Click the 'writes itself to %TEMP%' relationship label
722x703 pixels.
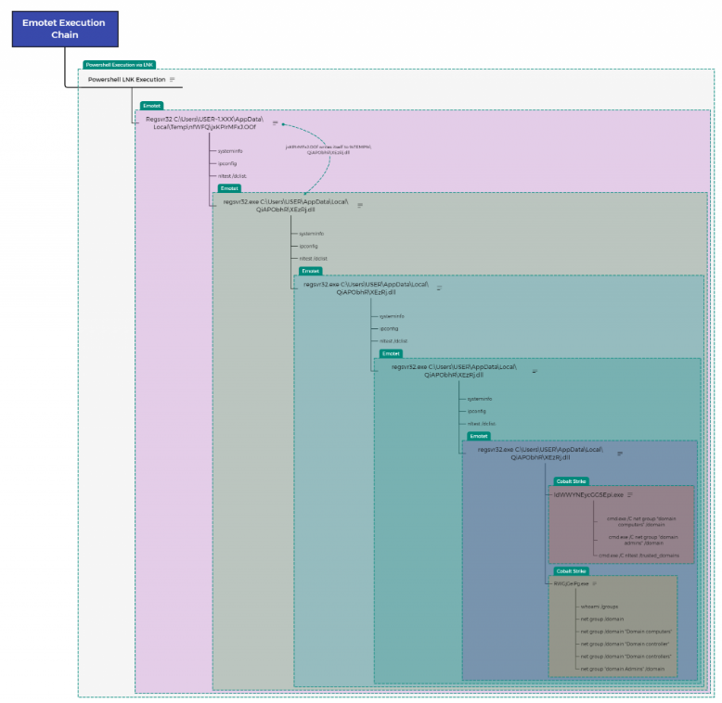click(x=329, y=149)
